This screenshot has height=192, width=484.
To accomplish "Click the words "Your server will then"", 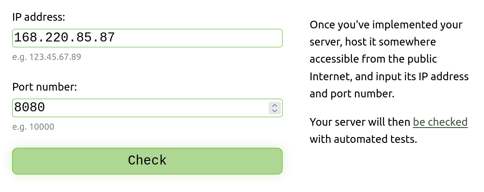I will tap(360, 122).
